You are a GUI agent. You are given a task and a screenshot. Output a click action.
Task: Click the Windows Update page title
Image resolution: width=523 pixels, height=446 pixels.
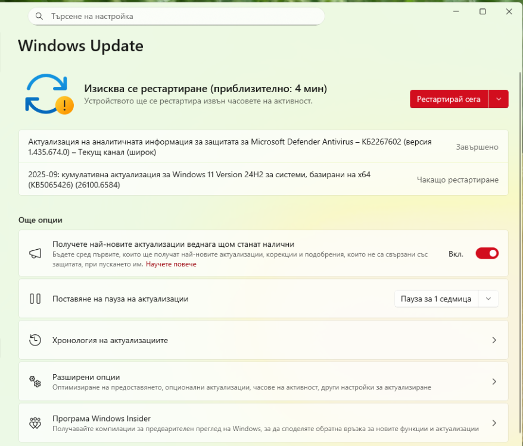pos(80,46)
